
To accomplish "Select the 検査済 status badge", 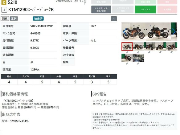I will click(38, 18).
